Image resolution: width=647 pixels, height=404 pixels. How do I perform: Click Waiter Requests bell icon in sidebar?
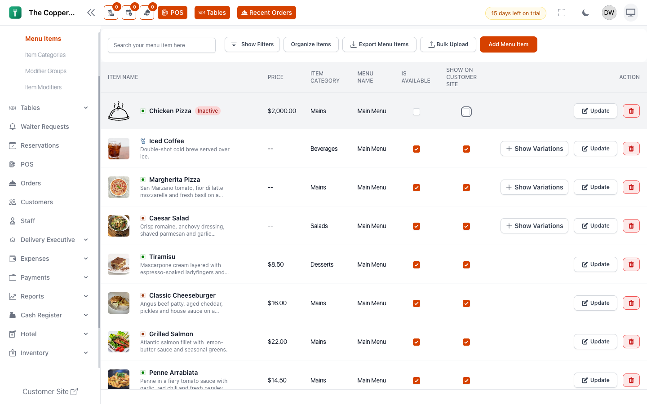coord(13,127)
